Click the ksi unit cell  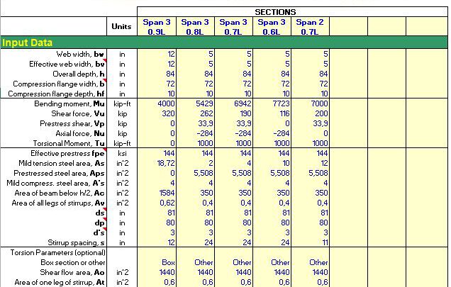click(x=122, y=154)
